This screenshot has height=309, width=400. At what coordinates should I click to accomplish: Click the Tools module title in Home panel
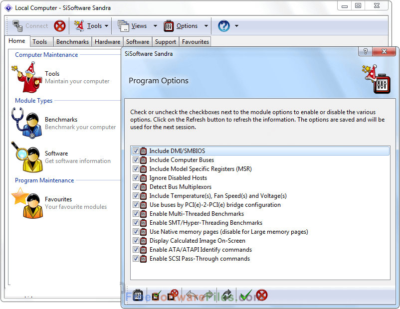tap(52, 74)
